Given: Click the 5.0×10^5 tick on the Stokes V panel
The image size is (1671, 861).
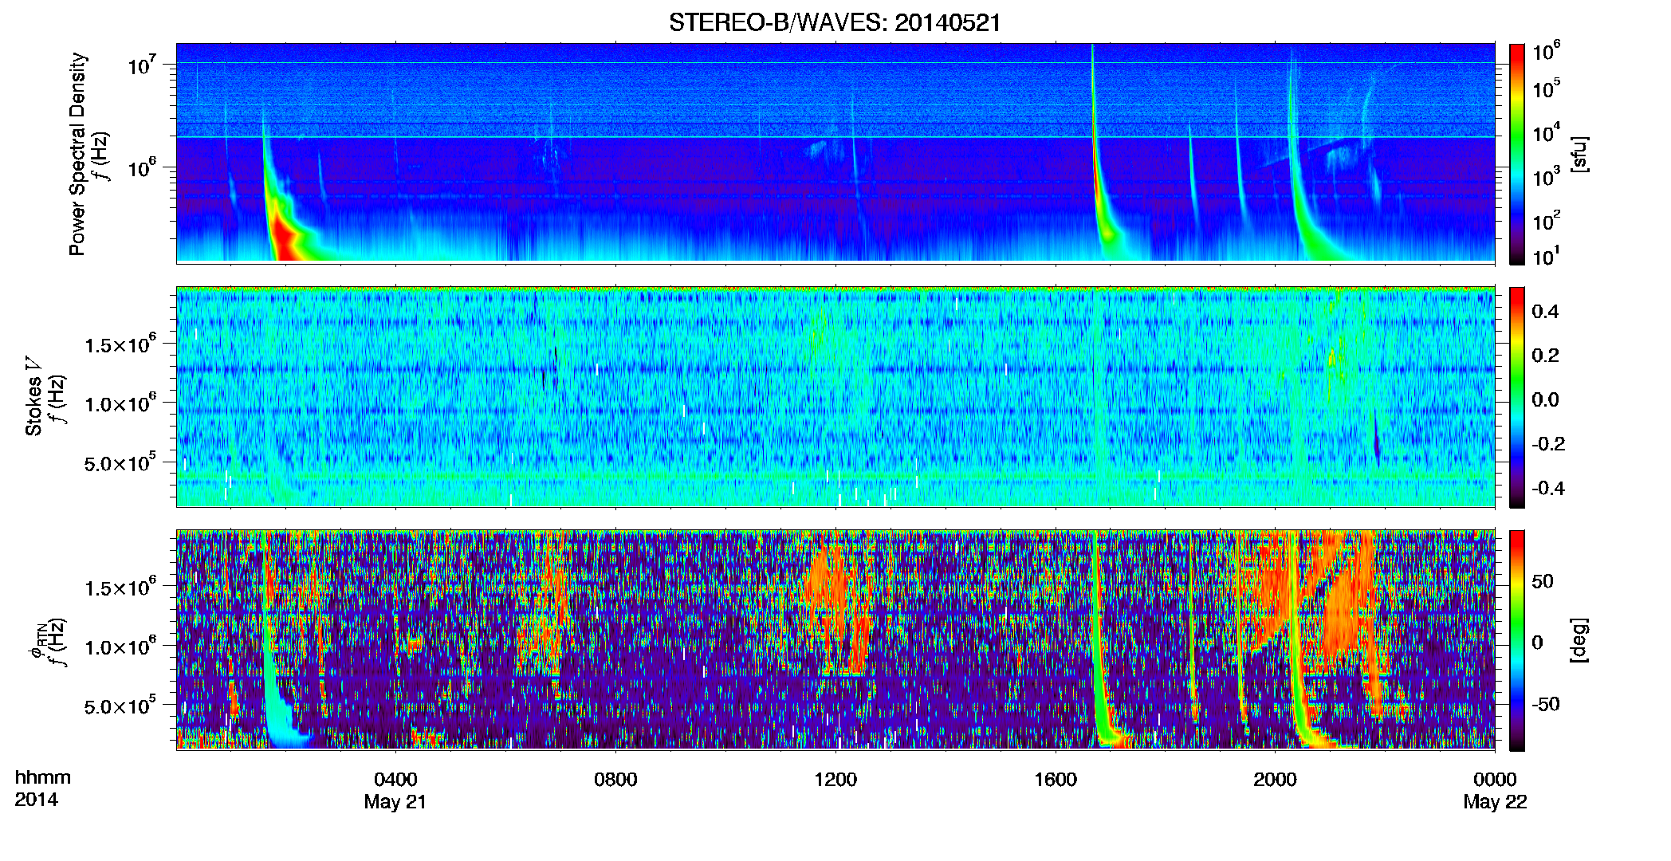Looking at the screenshot, I should (x=121, y=463).
